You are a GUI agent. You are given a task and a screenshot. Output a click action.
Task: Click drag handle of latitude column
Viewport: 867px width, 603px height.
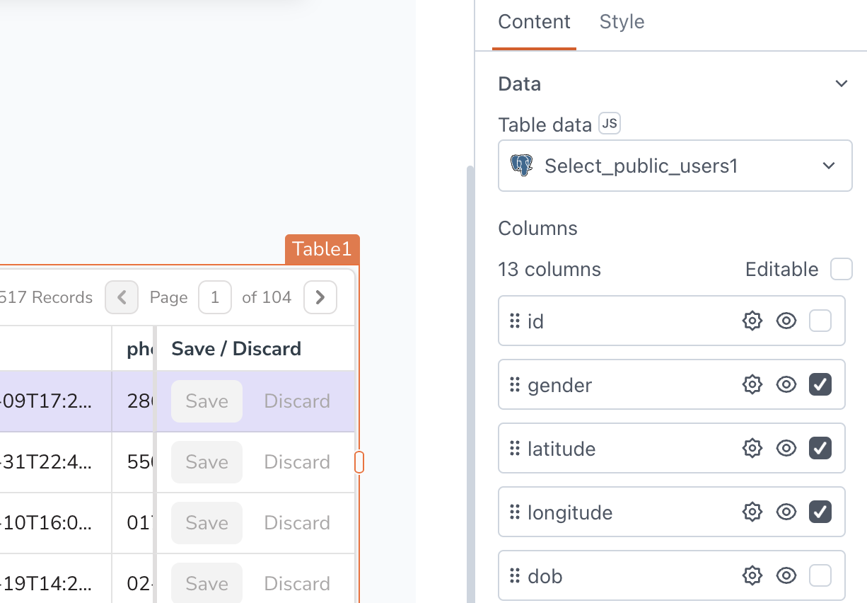pyautogui.click(x=515, y=449)
